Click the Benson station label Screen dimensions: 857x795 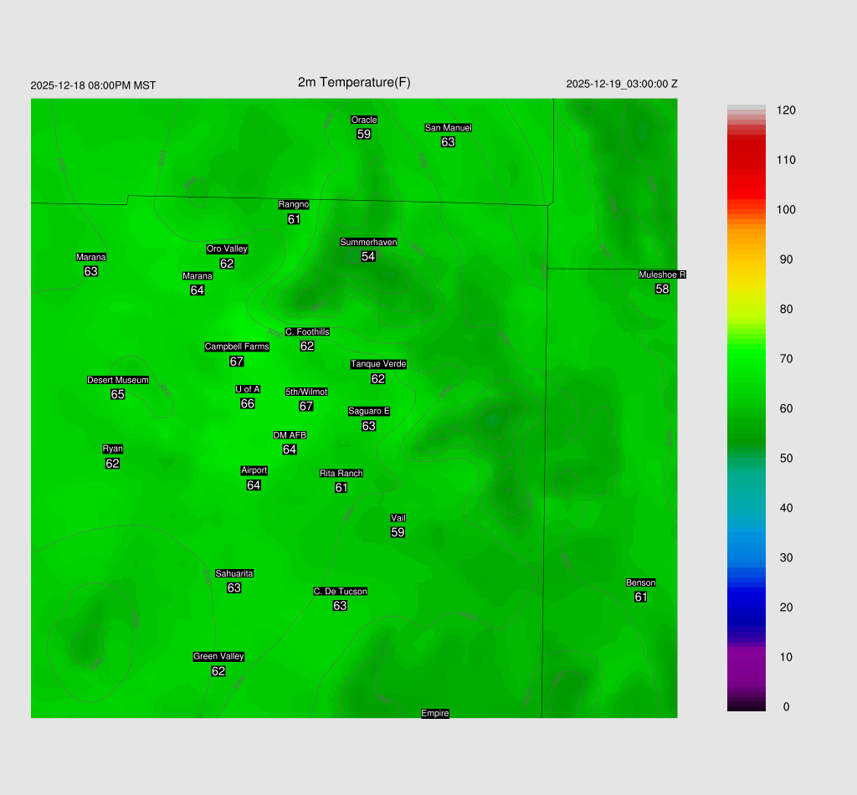point(641,582)
